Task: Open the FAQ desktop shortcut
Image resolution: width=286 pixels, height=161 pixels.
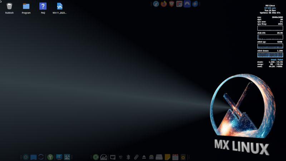Action: pyautogui.click(x=43, y=6)
